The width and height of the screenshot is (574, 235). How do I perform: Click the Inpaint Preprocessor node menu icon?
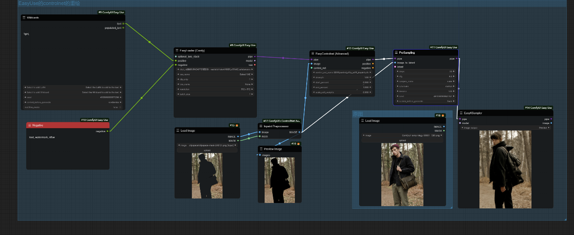point(261,126)
